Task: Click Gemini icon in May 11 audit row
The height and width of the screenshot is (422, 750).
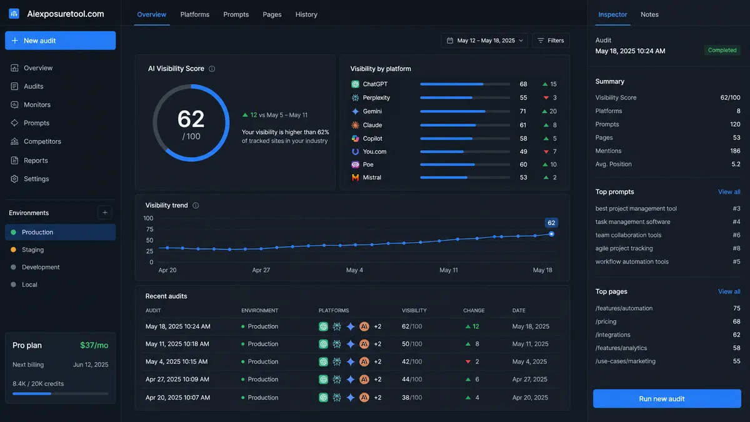Action: click(x=351, y=344)
